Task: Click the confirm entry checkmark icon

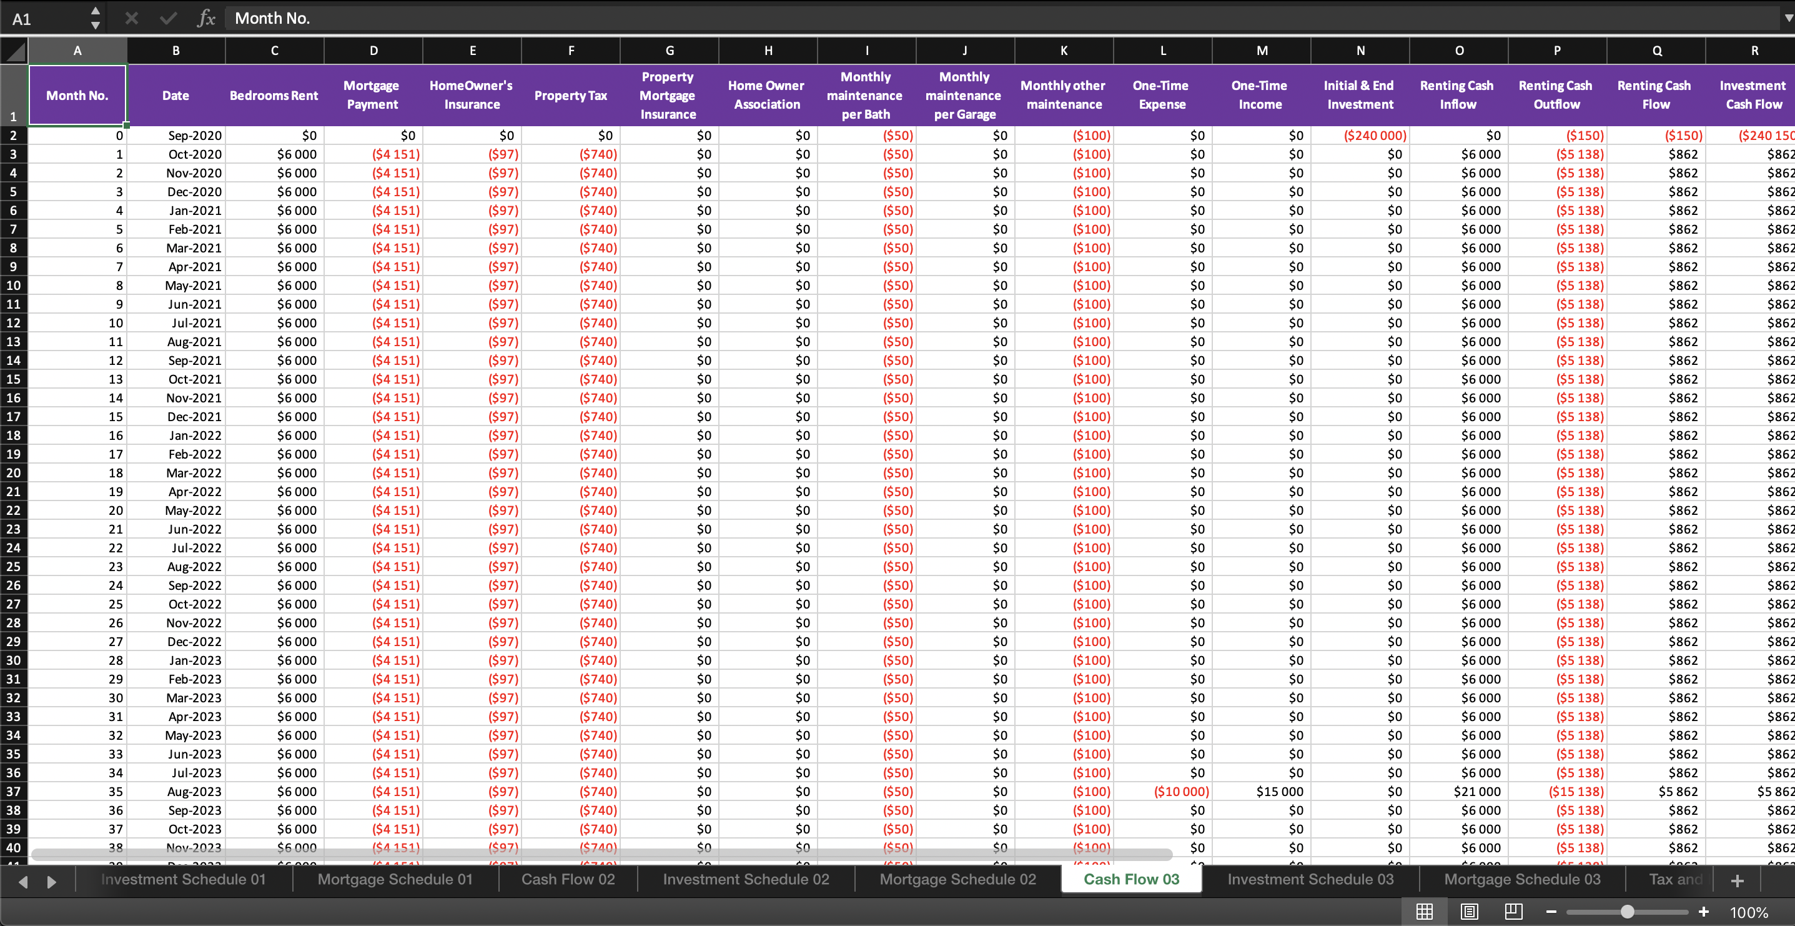Action: pos(168,18)
